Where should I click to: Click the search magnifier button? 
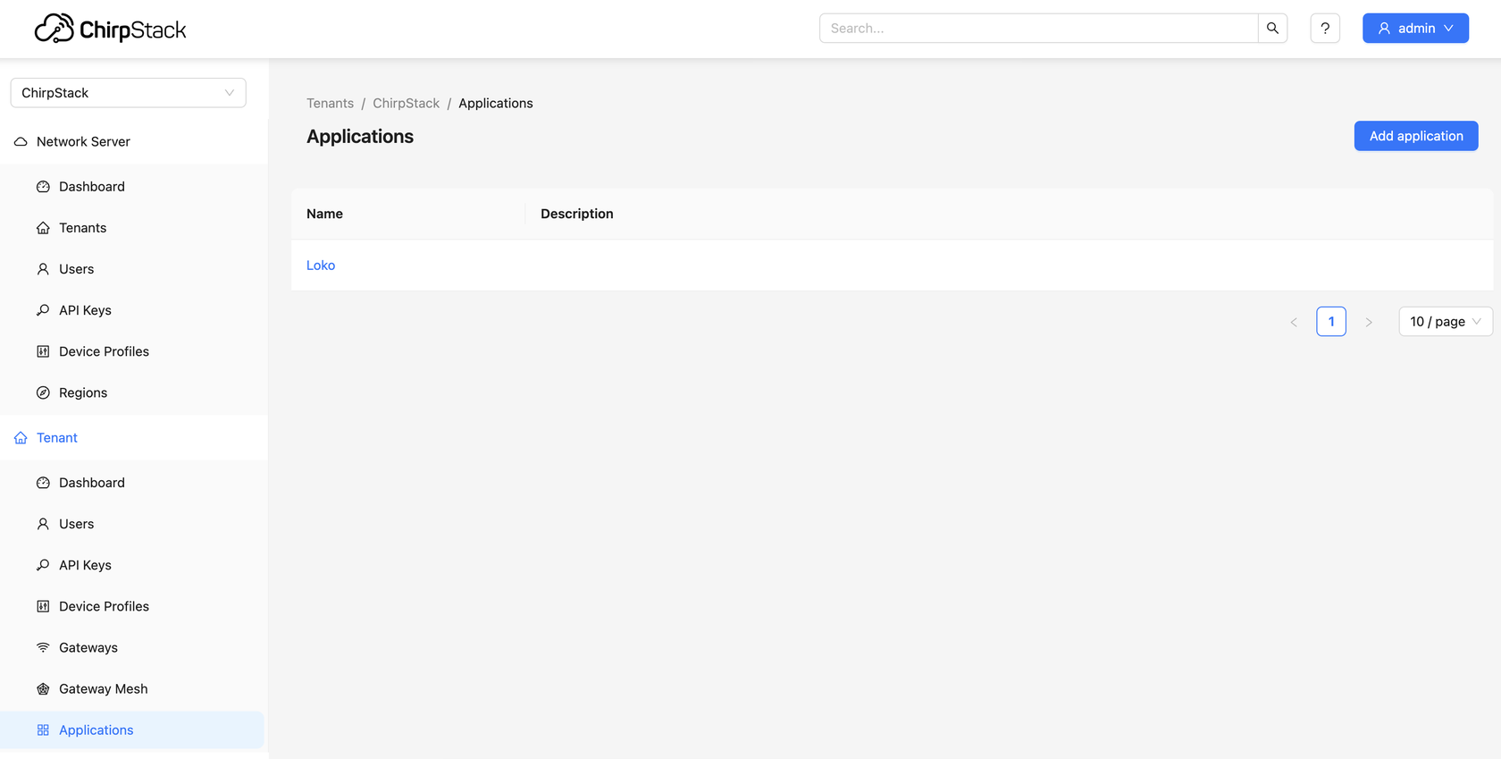(1272, 28)
